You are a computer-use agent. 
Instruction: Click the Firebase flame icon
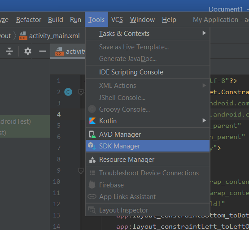92,185
